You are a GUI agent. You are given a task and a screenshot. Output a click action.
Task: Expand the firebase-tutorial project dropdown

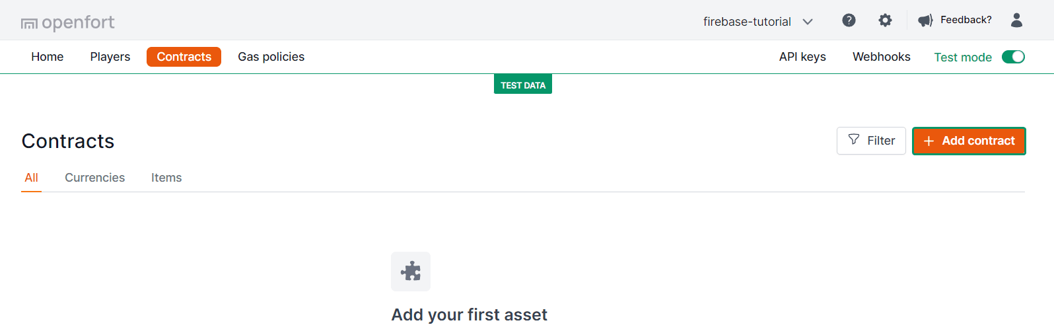[747, 22]
